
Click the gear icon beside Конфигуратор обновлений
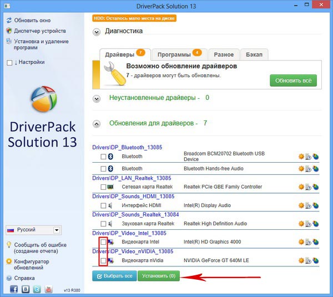coord(9,261)
